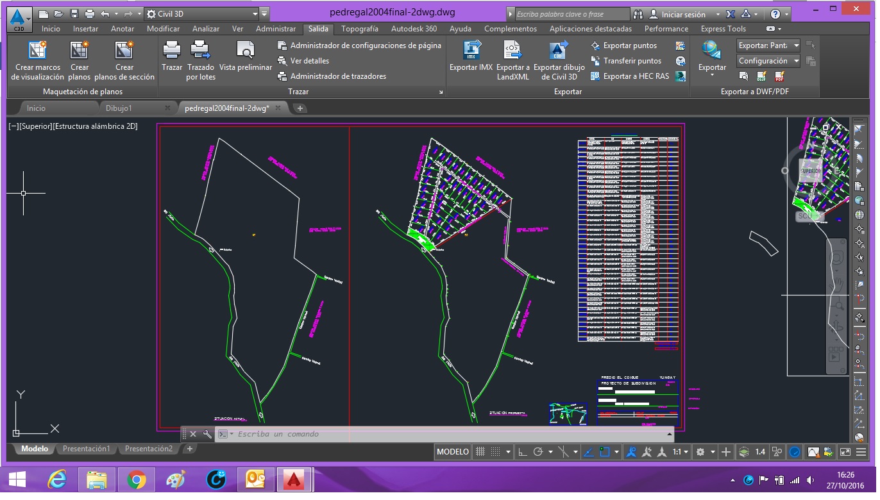Click Transferir puntos

click(626, 61)
